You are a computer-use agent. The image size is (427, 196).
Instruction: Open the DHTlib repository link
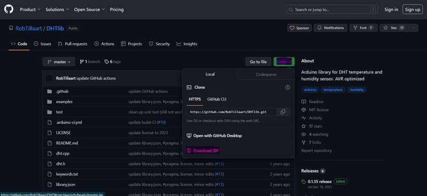(56, 28)
